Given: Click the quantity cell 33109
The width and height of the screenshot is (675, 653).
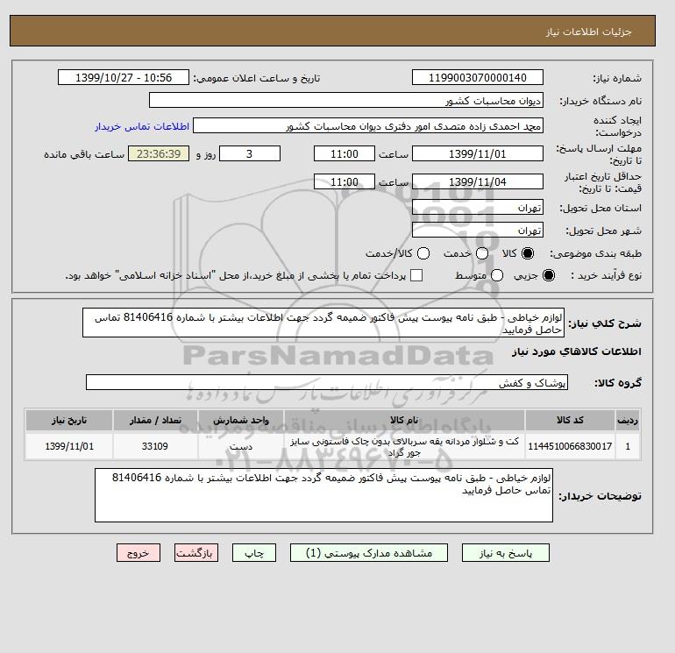Looking at the screenshot, I should coord(155,446).
